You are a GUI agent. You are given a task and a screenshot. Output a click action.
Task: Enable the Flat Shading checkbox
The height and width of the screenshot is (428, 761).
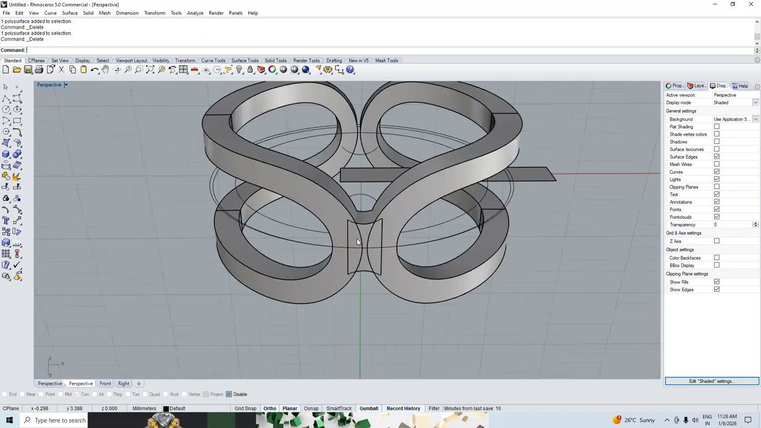pyautogui.click(x=716, y=127)
